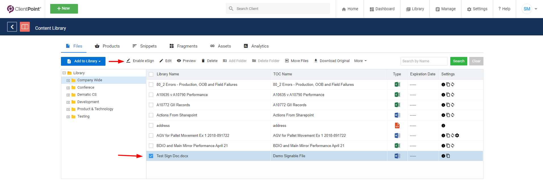543x196 pixels.
Task: Click the ClientPoint logo
Action: tap(24, 9)
